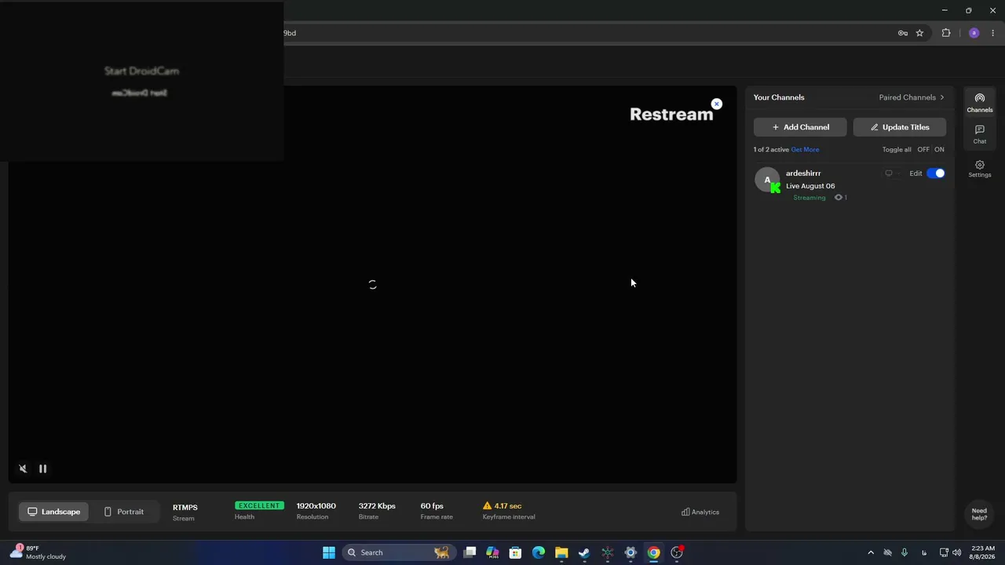The image size is (1005, 565).
Task: Click the Streaming status text
Action: pos(809,198)
